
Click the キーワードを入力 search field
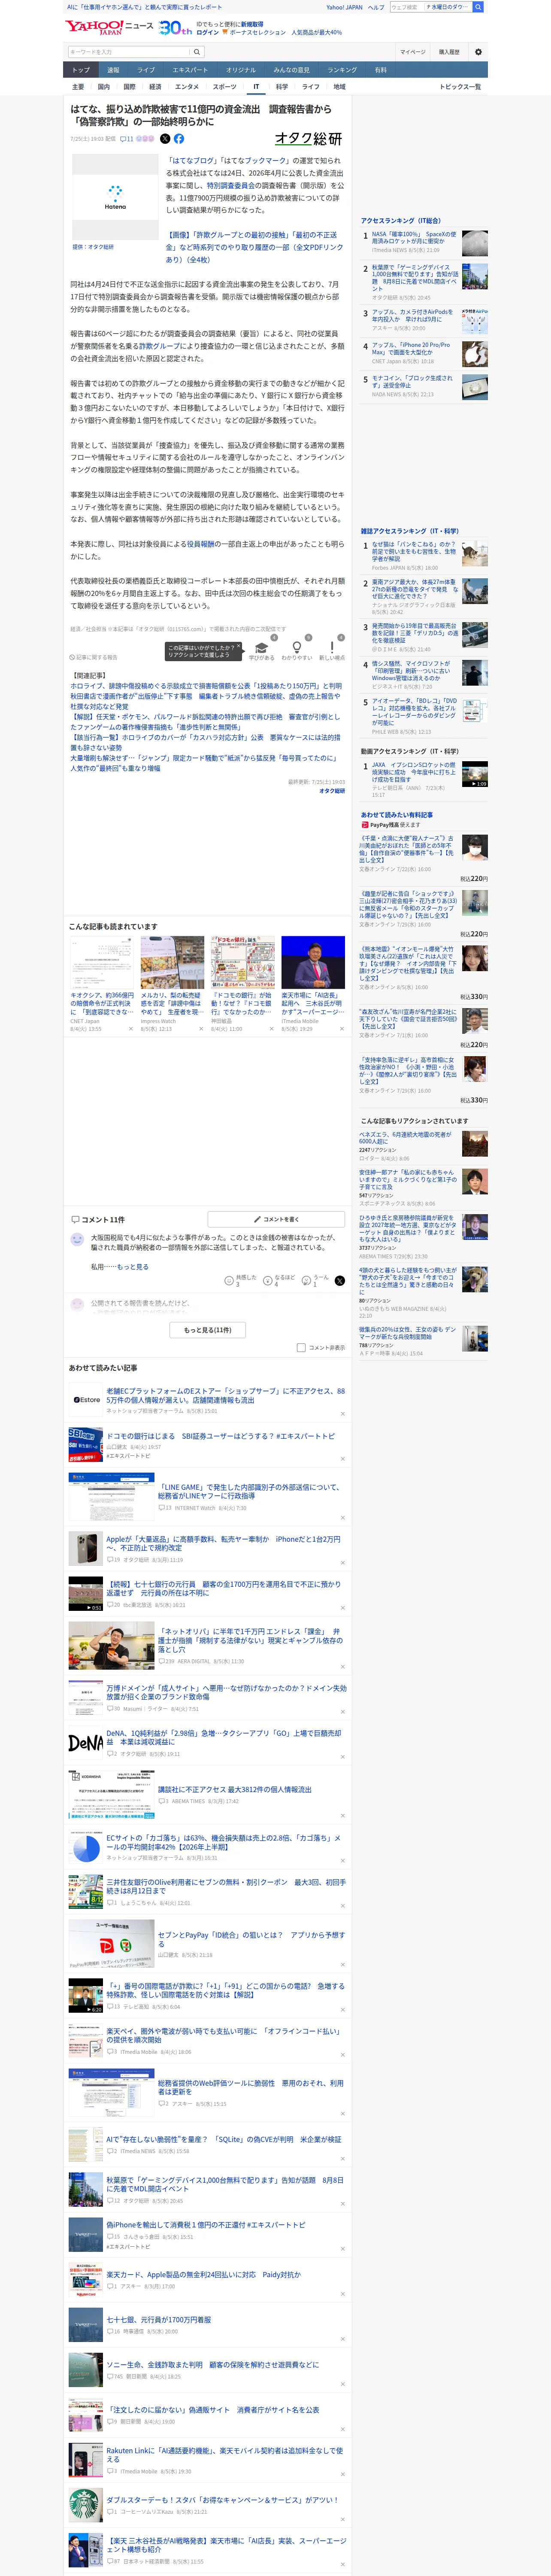129,52
